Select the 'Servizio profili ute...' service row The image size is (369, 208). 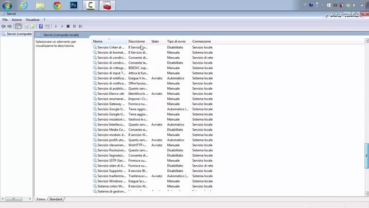153,140
